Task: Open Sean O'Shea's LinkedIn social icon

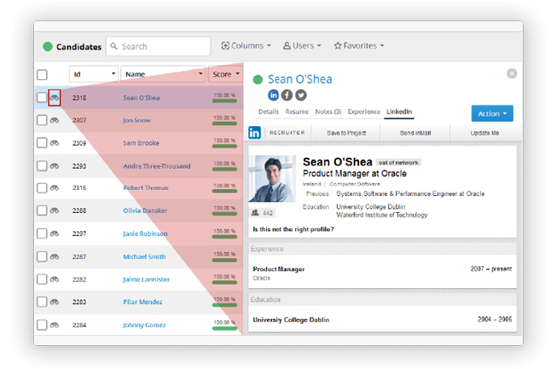Action: pyautogui.click(x=274, y=95)
